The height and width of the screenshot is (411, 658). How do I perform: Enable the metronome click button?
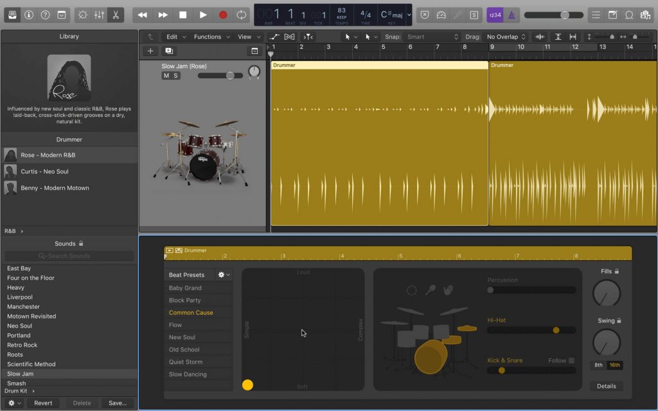[512, 15]
